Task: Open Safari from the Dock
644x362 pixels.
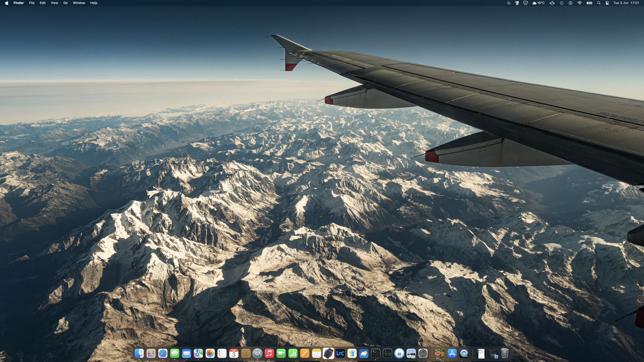Action: (x=163, y=353)
